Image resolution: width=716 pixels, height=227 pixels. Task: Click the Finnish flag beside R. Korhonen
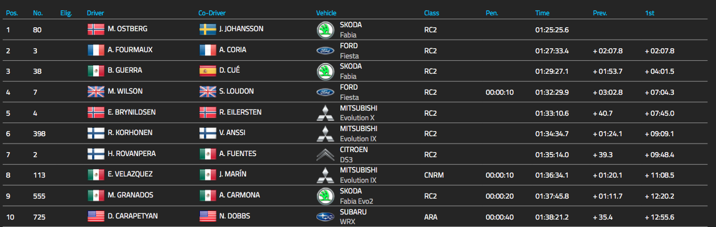tap(96, 133)
